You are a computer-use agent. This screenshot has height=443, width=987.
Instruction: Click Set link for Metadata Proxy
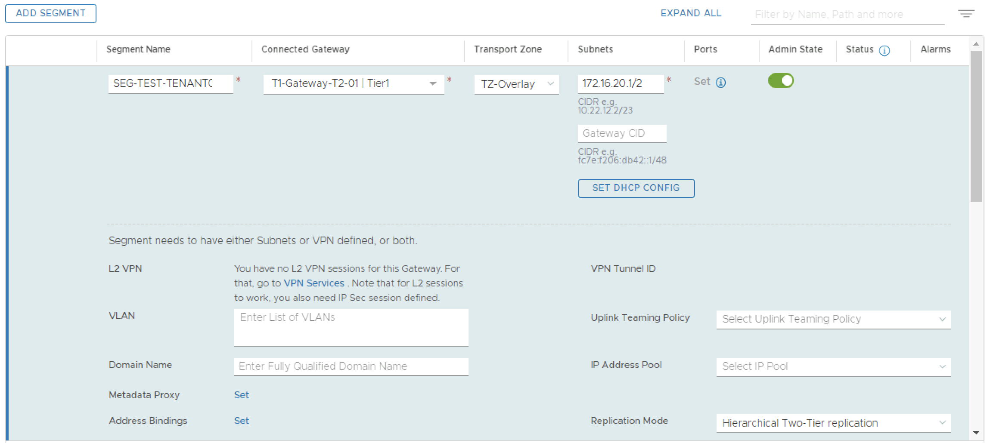click(x=241, y=395)
